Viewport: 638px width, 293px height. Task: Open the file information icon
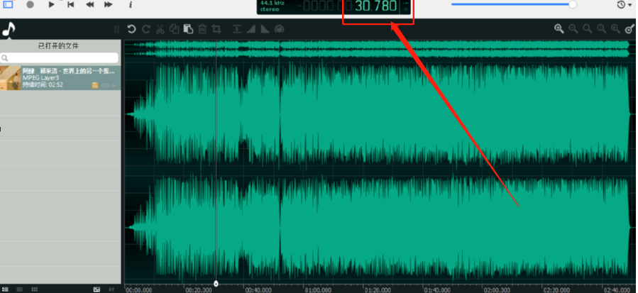(x=130, y=4)
